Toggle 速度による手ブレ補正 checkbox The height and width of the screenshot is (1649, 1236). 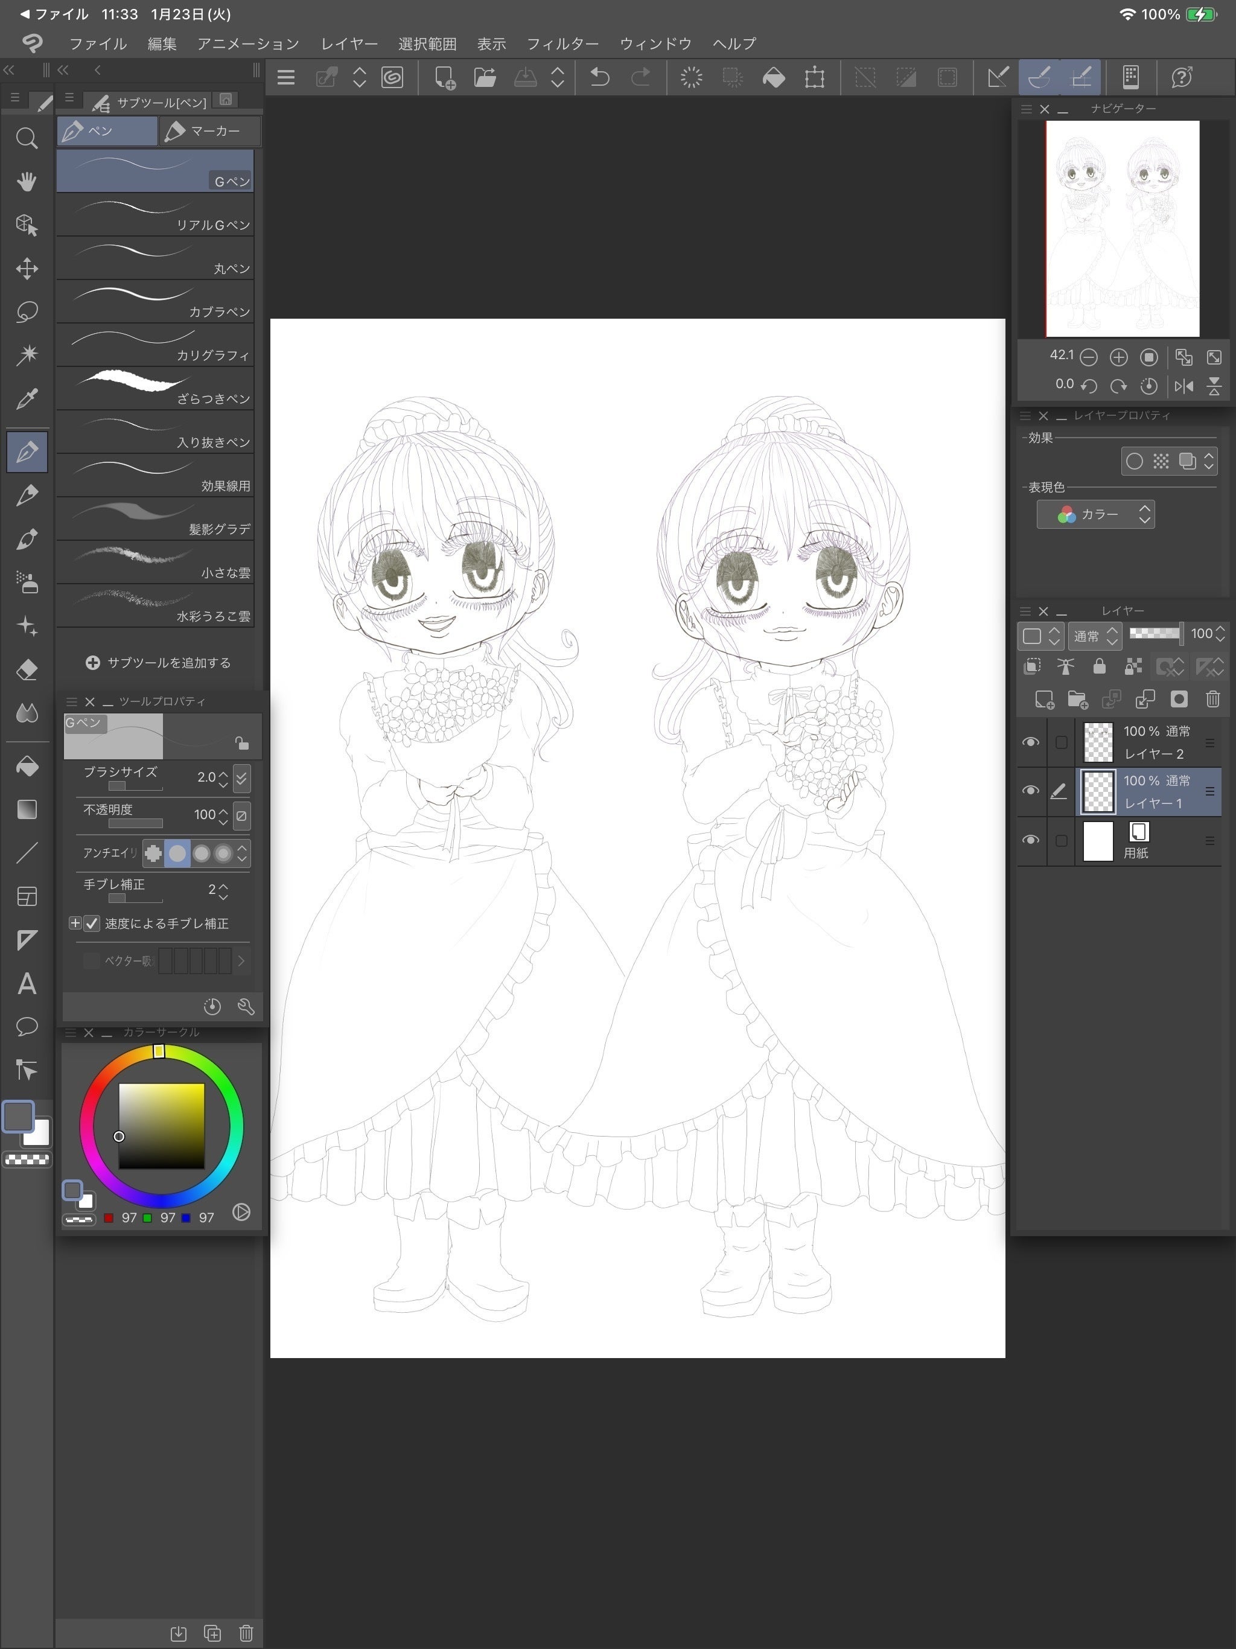(92, 923)
